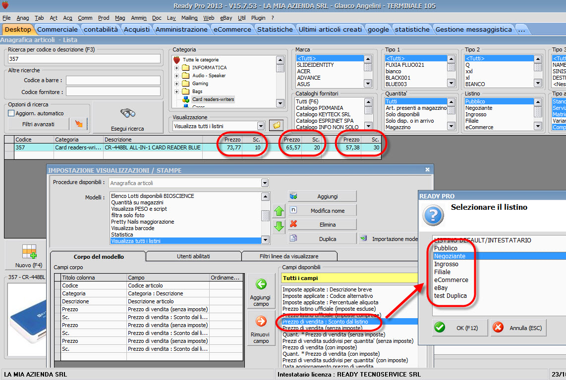Viewport: 566px width, 380px height.
Task: Click the blue question mark dialog icon
Action: 433,215
